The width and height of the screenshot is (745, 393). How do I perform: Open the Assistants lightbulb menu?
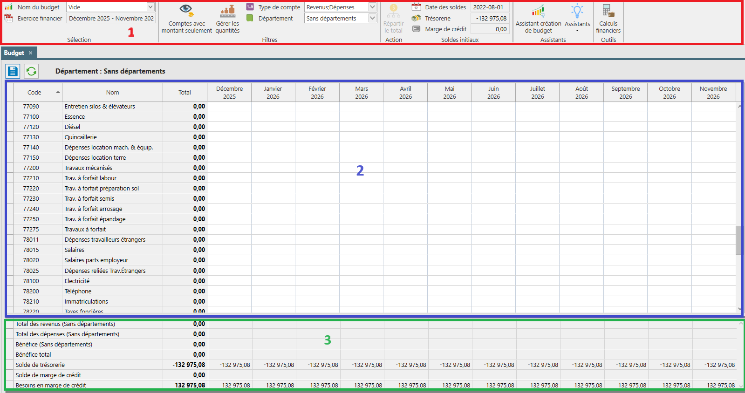click(x=577, y=19)
